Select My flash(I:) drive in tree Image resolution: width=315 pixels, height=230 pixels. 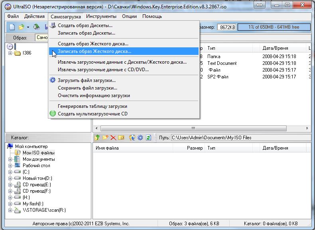[x=33, y=204]
